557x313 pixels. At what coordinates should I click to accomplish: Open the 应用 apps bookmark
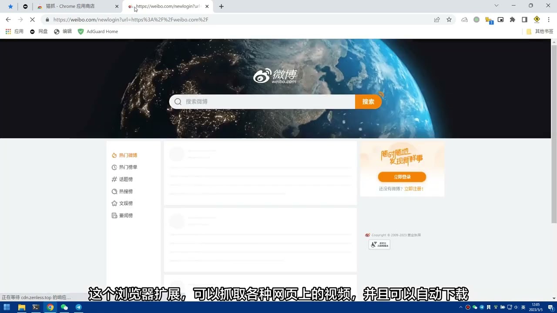(x=14, y=31)
